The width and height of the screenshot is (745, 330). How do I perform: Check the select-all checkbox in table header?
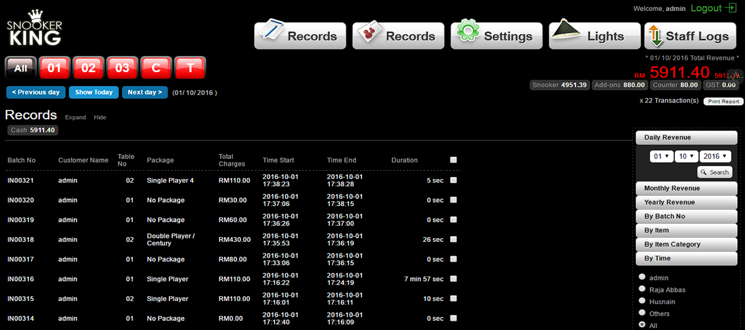pyautogui.click(x=453, y=160)
